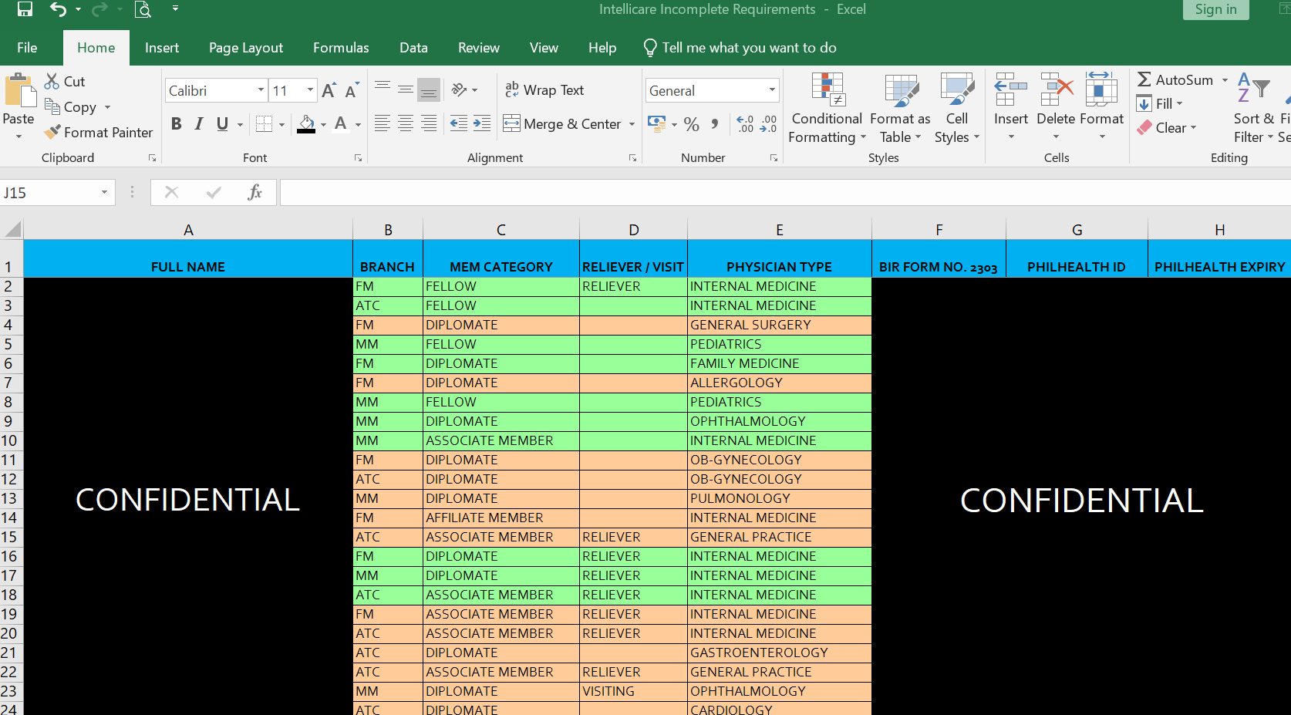Click the Save icon in the quick access toolbar
The height and width of the screenshot is (715, 1291).
25,9
